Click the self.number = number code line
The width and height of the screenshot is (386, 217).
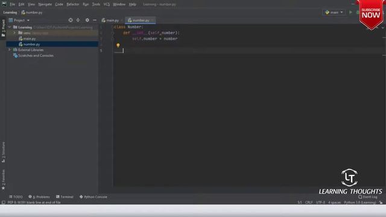pyautogui.click(x=154, y=39)
